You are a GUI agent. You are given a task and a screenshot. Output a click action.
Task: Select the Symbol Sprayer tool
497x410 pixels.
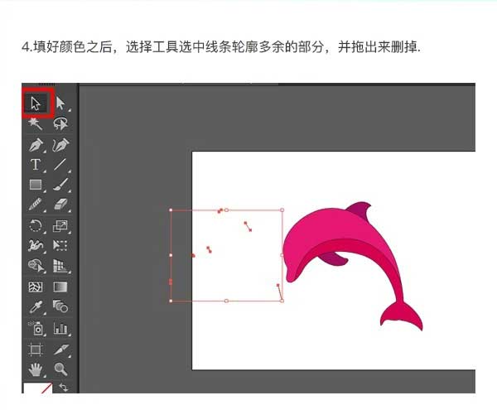coord(36,328)
